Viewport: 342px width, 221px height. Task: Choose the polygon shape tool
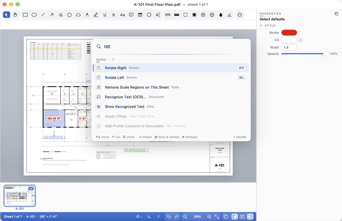click(x=70, y=15)
